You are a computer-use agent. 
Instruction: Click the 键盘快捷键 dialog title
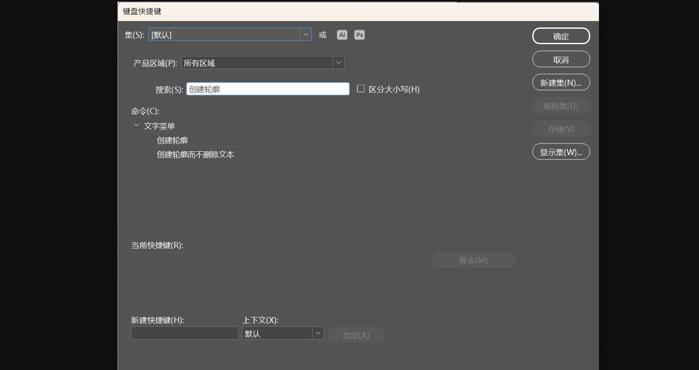point(142,11)
